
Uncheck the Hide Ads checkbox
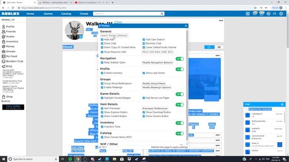click(x=102, y=40)
